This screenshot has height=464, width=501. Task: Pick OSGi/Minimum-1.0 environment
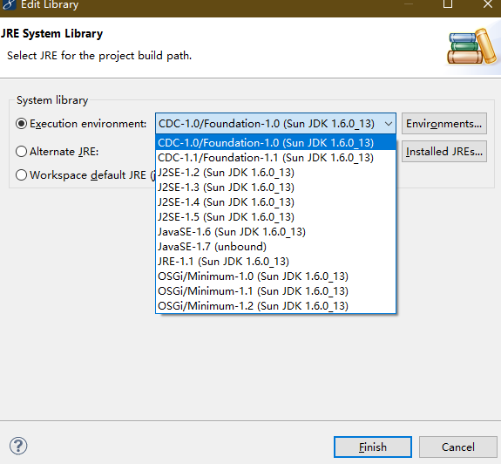(x=275, y=276)
